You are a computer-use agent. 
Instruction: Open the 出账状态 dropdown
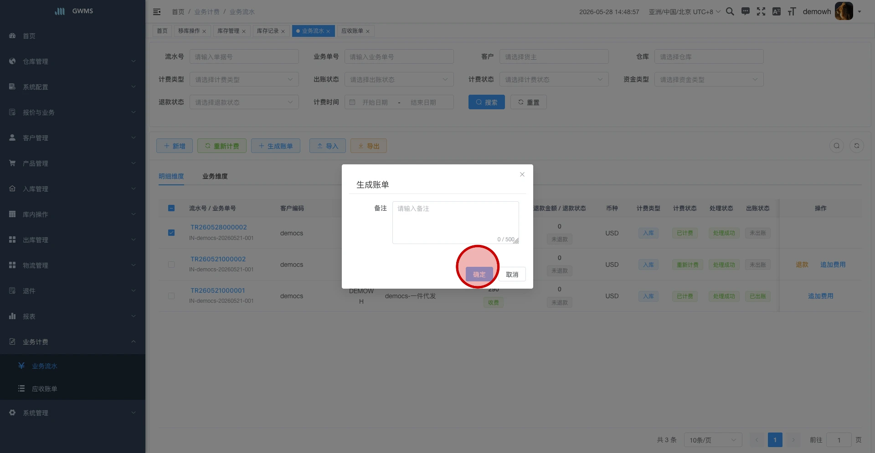click(x=399, y=79)
